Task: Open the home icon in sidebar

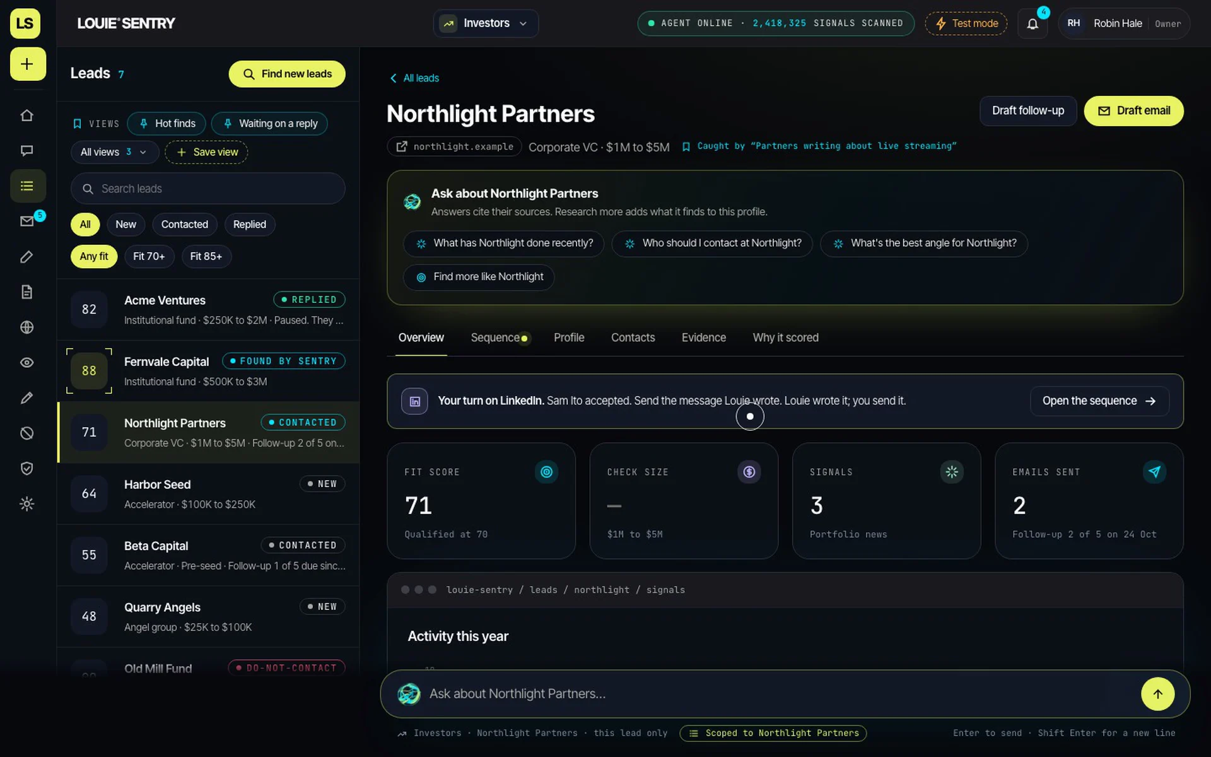Action: (26, 115)
